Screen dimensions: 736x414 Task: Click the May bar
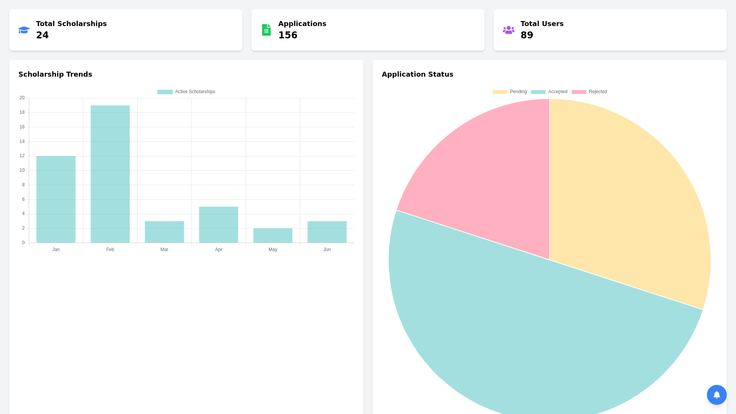coord(273,235)
